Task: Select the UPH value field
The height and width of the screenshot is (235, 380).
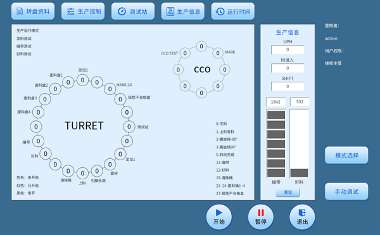Action: 288,49
